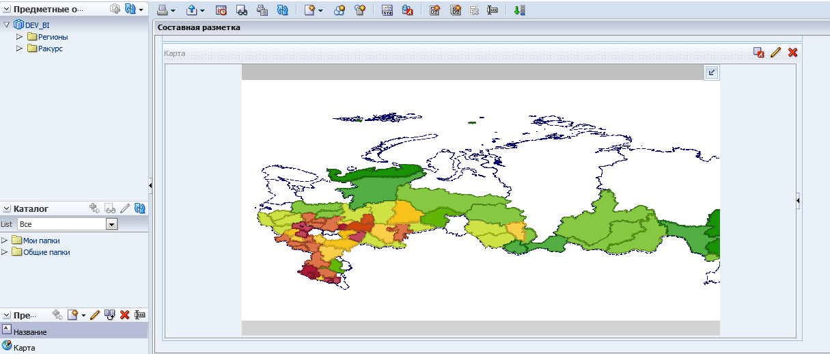The width and height of the screenshot is (830, 354).
Task: Collapse the Предметные области panel
Action: click(7, 10)
